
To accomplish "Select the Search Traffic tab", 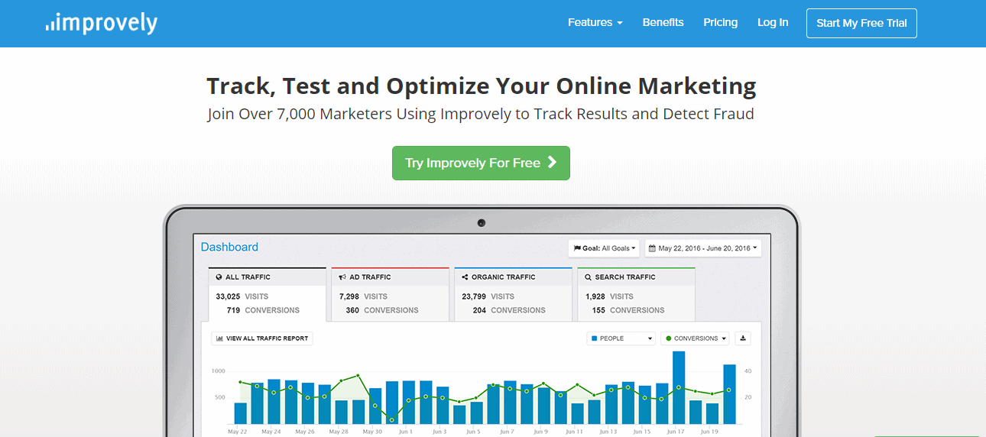I will click(636, 294).
